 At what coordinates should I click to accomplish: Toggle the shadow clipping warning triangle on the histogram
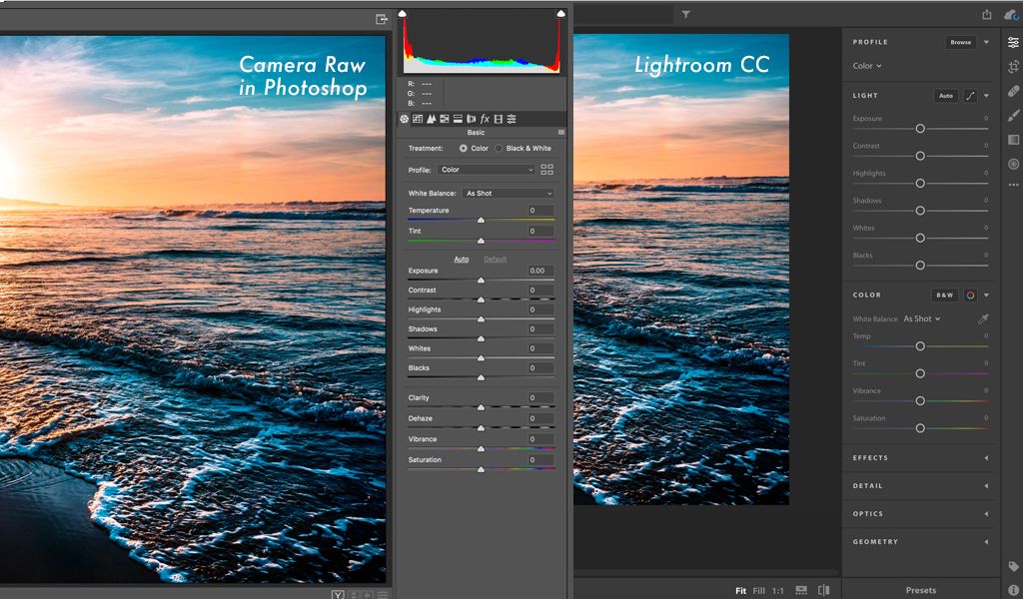click(x=403, y=14)
